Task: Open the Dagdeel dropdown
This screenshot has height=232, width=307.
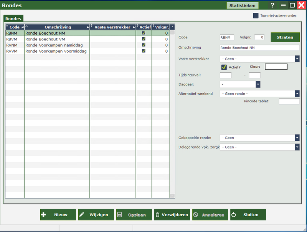Action: pos(258,84)
